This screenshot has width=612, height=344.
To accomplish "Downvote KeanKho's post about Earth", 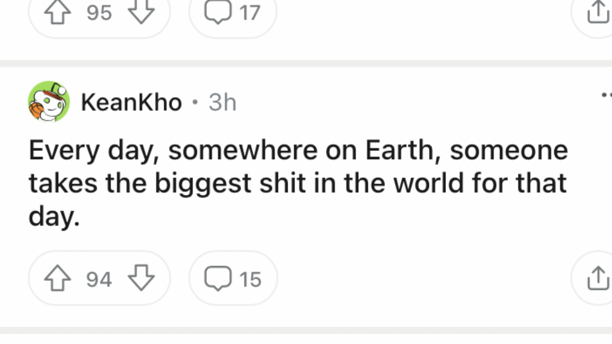I will pyautogui.click(x=141, y=278).
